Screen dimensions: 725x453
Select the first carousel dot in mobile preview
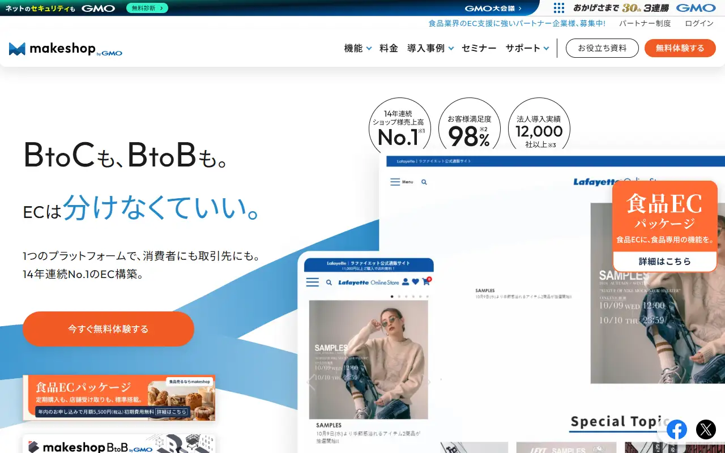tap(392, 296)
